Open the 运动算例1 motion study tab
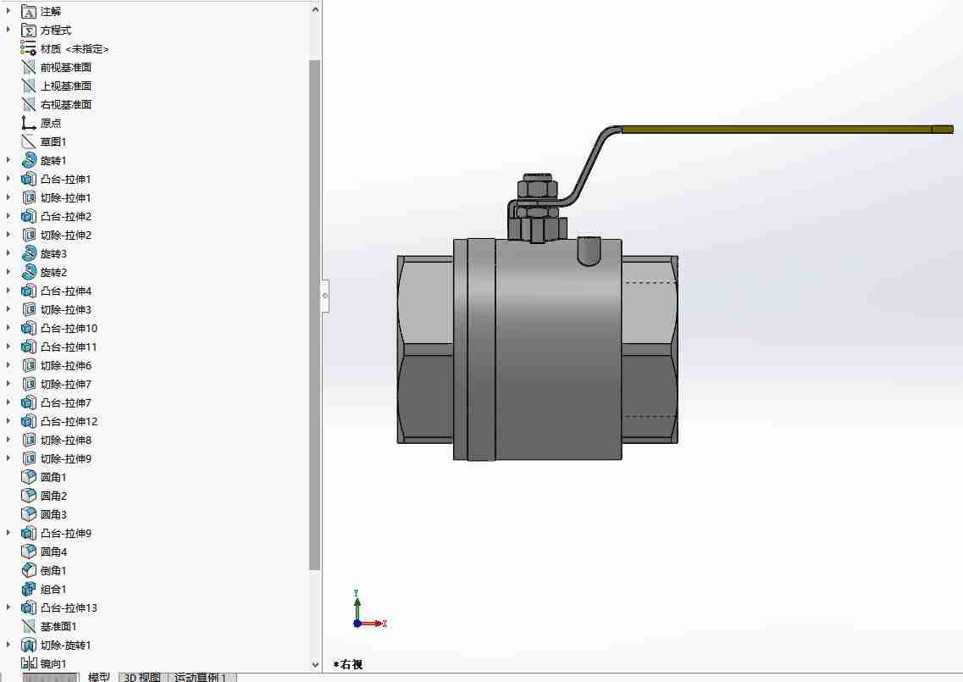963x682 pixels. (200, 677)
